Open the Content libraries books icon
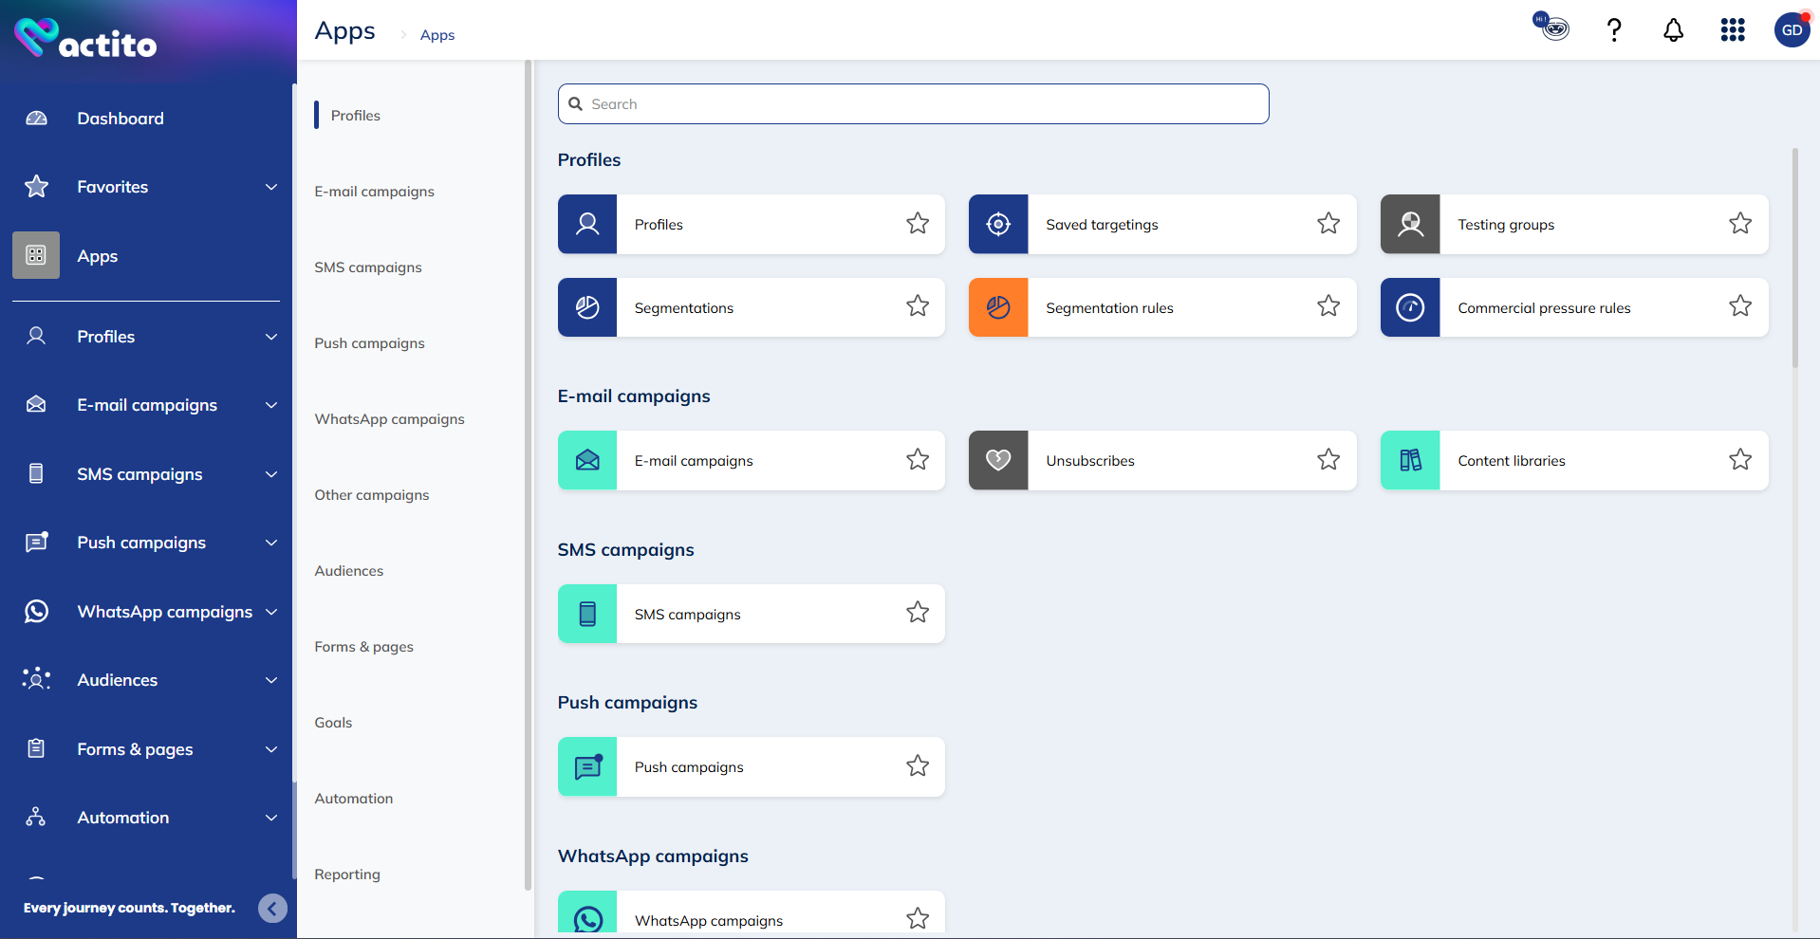This screenshot has width=1820, height=939. [x=1410, y=461]
